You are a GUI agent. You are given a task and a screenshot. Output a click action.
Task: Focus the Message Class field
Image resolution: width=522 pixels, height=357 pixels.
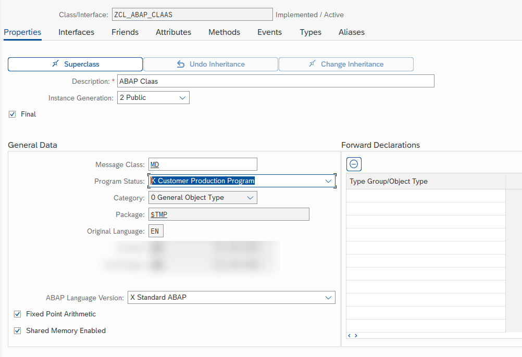pyautogui.click(x=203, y=164)
